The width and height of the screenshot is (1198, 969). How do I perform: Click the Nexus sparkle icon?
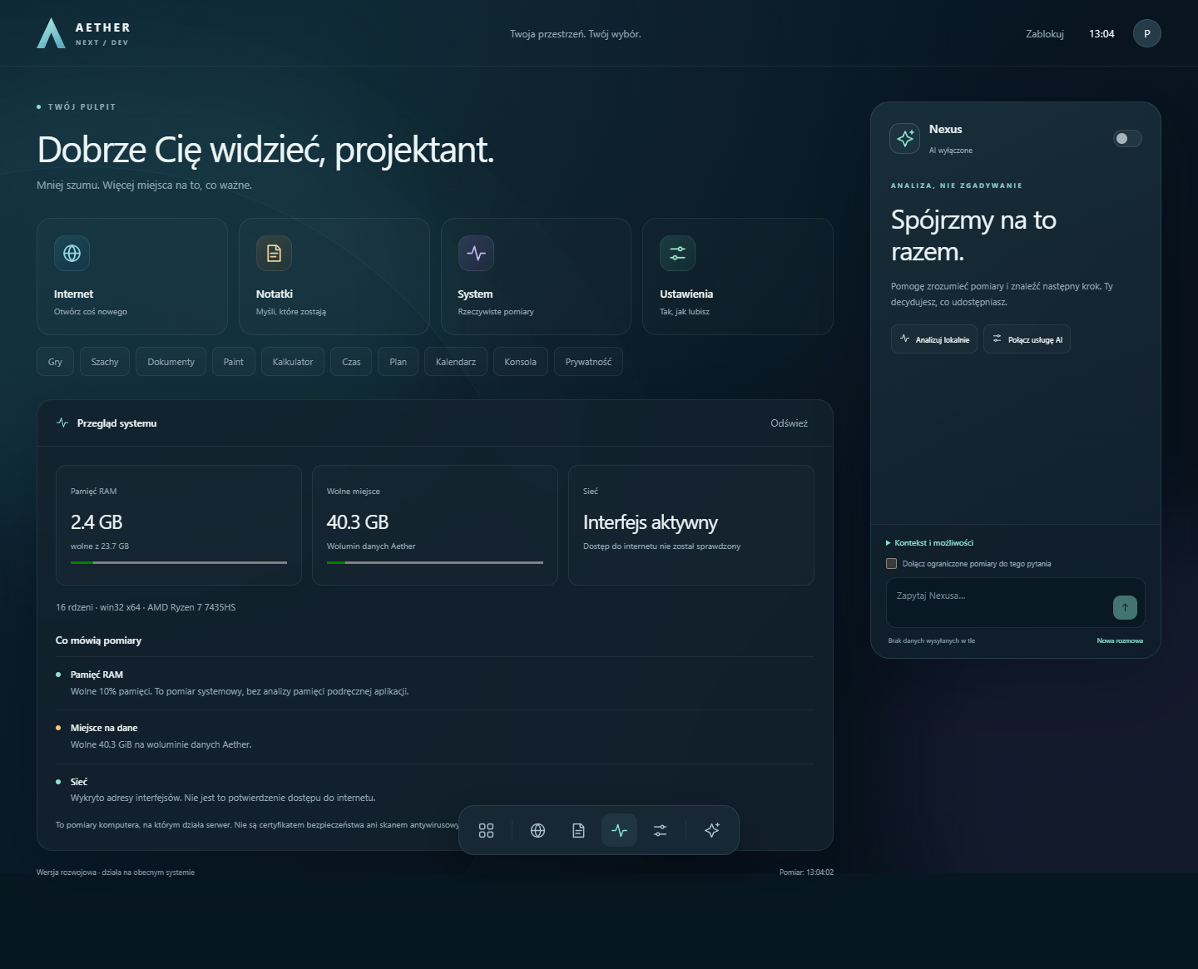[x=905, y=138]
